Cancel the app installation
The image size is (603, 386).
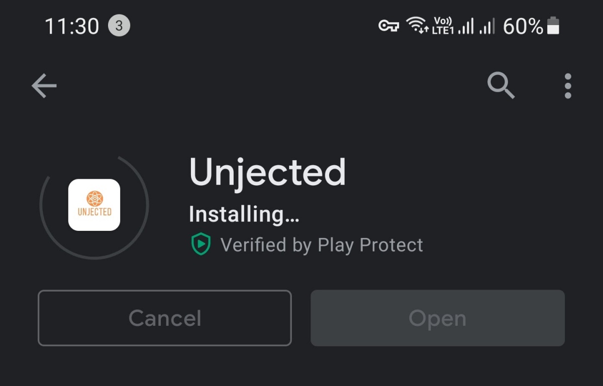click(165, 318)
